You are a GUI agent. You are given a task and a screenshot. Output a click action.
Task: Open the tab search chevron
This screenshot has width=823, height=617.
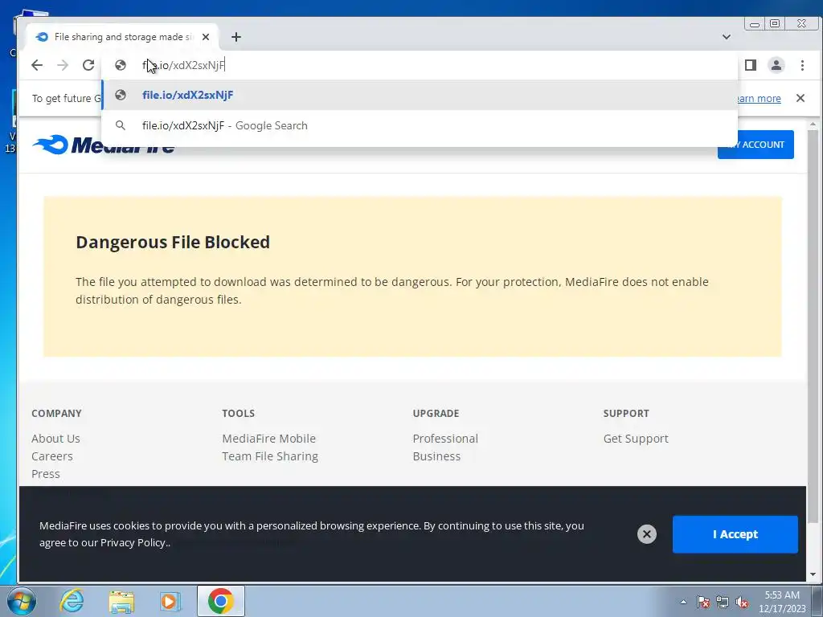pos(727,37)
